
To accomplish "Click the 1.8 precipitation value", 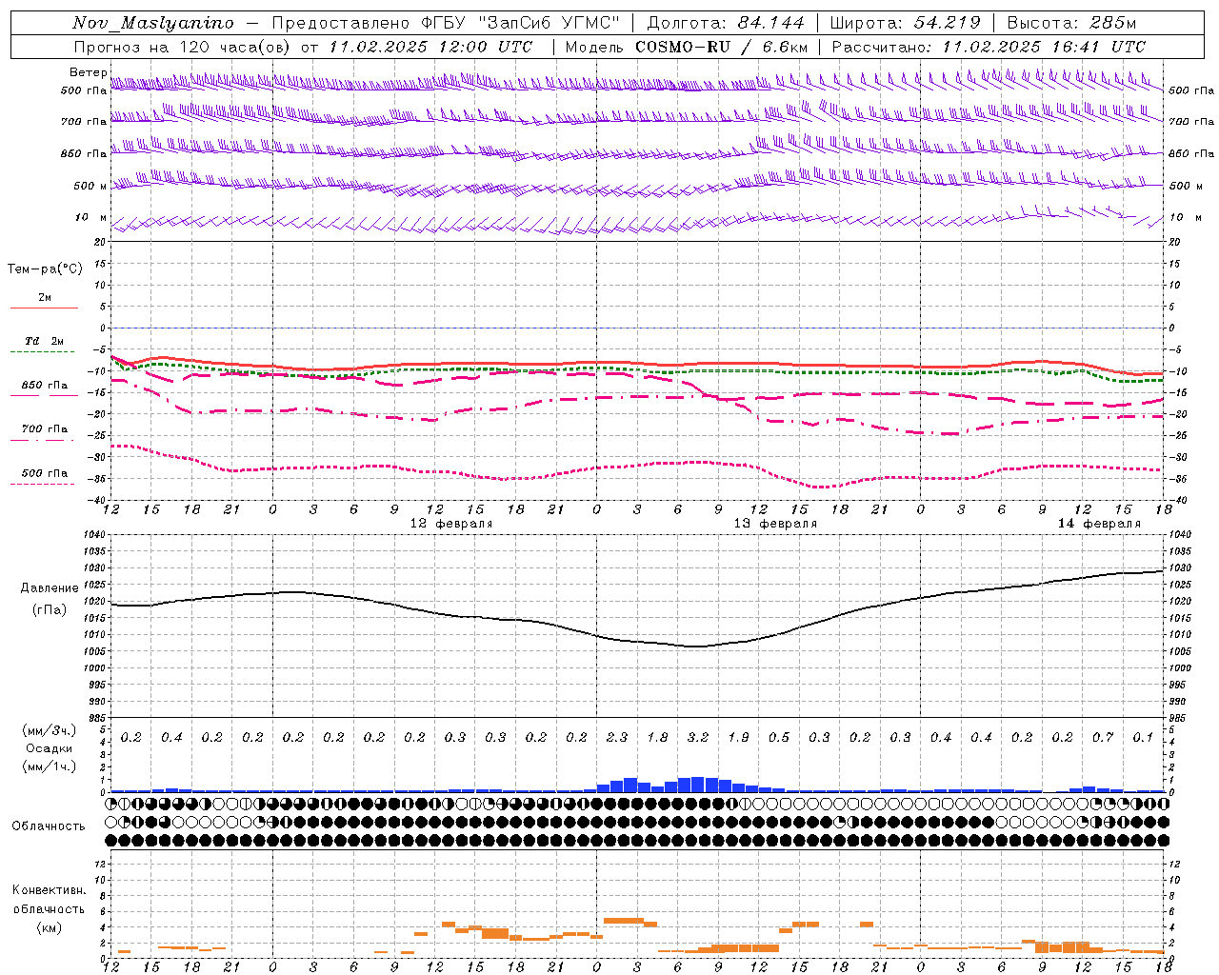I will [657, 738].
